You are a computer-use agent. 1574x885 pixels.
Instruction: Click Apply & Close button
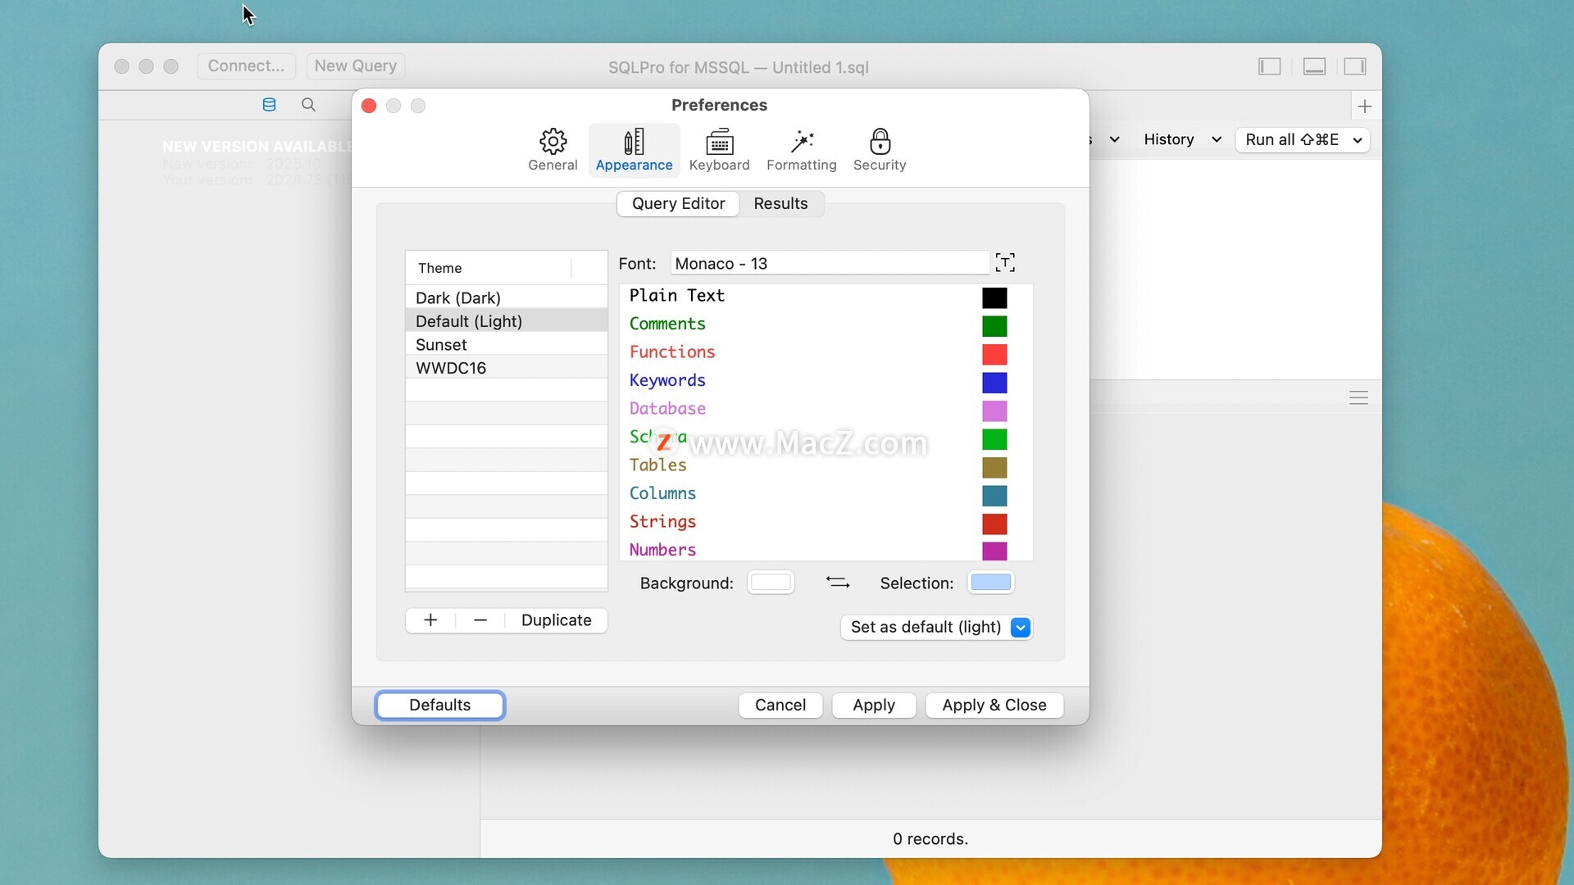tap(994, 706)
